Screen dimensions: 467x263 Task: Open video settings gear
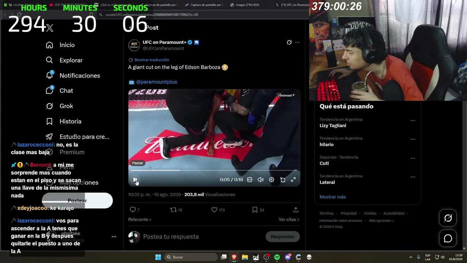tap(271, 180)
